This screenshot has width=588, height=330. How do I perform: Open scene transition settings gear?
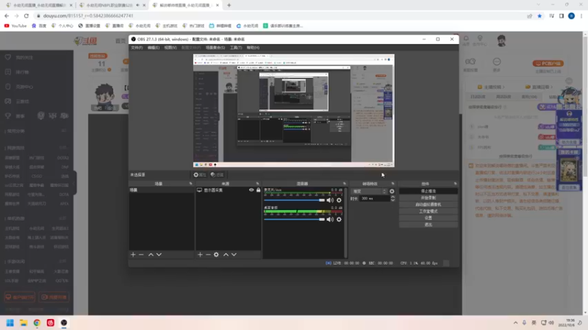click(392, 191)
